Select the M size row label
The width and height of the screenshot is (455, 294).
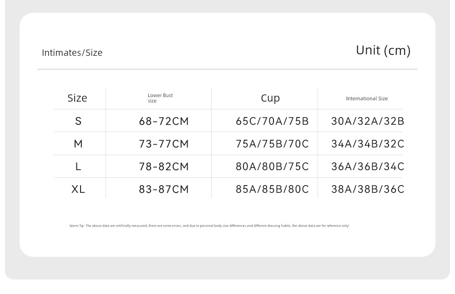tap(78, 144)
